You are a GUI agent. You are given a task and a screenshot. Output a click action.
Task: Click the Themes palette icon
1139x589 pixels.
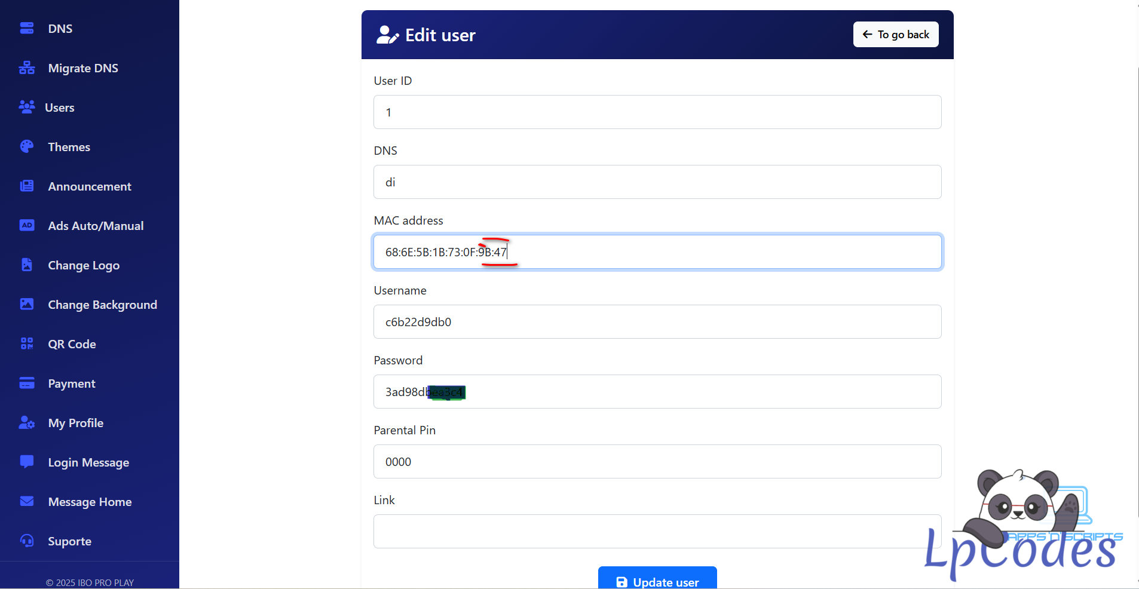27,146
